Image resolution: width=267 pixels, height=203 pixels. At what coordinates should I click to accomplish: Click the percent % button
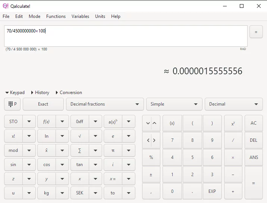coord(151,157)
